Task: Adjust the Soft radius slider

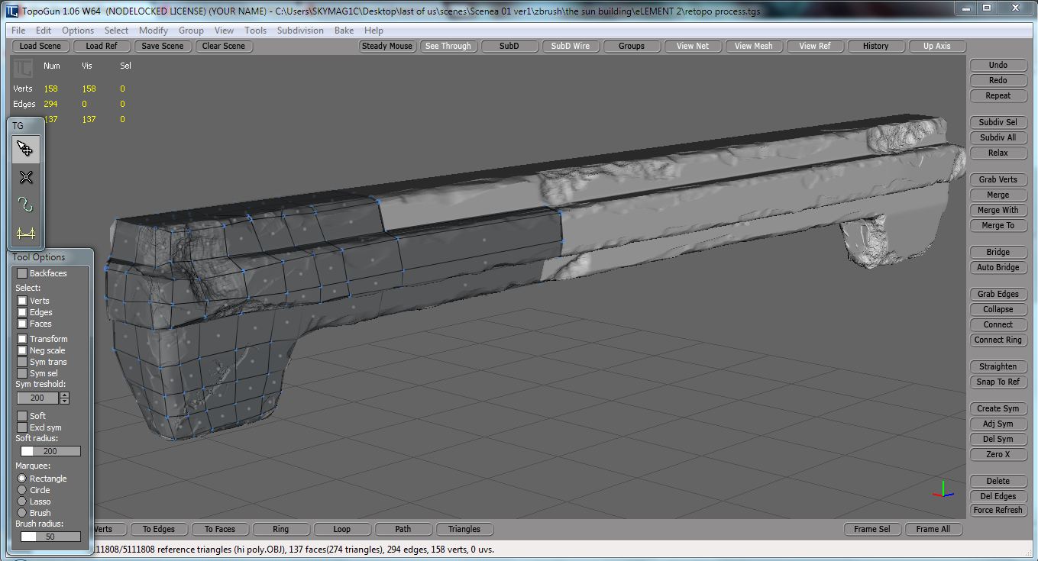Action: click(x=50, y=451)
